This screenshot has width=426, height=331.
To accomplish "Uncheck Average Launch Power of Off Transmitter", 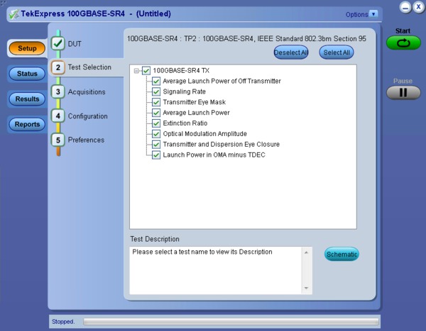I will (156, 81).
